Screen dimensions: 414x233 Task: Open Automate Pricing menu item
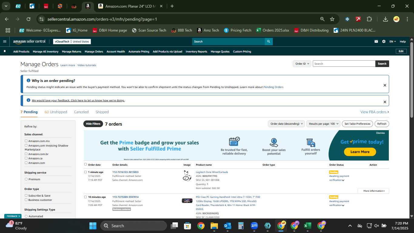139,52
